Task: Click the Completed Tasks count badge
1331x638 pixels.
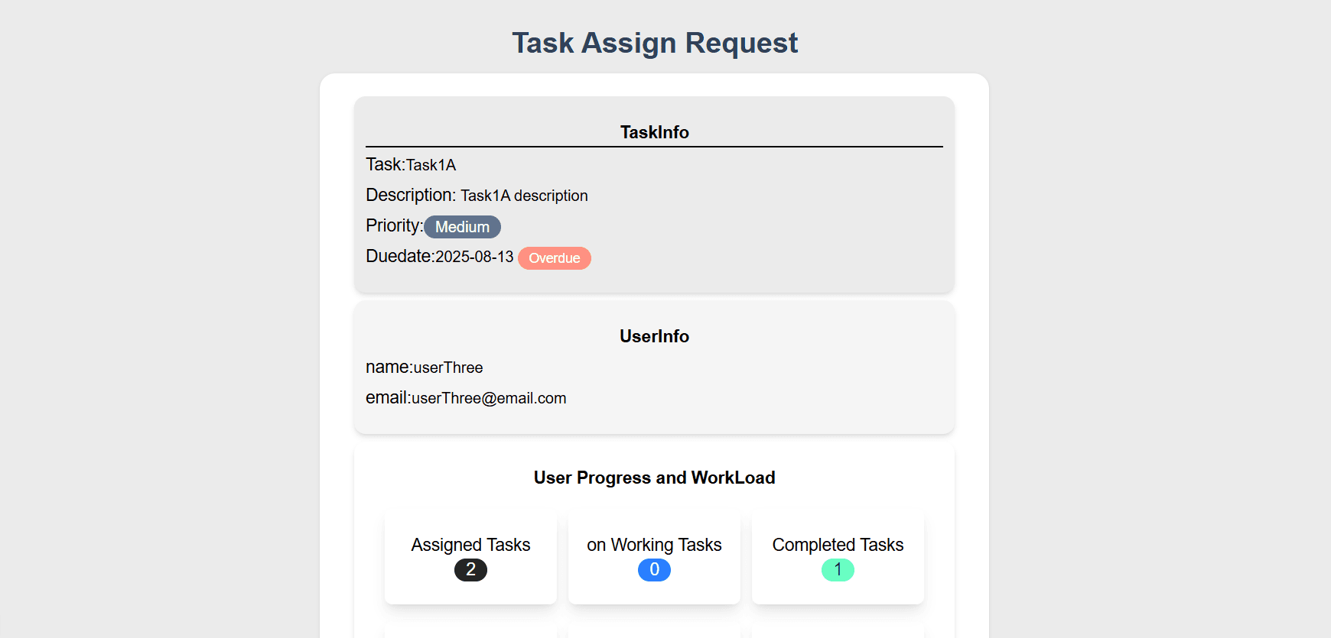Action: (838, 570)
